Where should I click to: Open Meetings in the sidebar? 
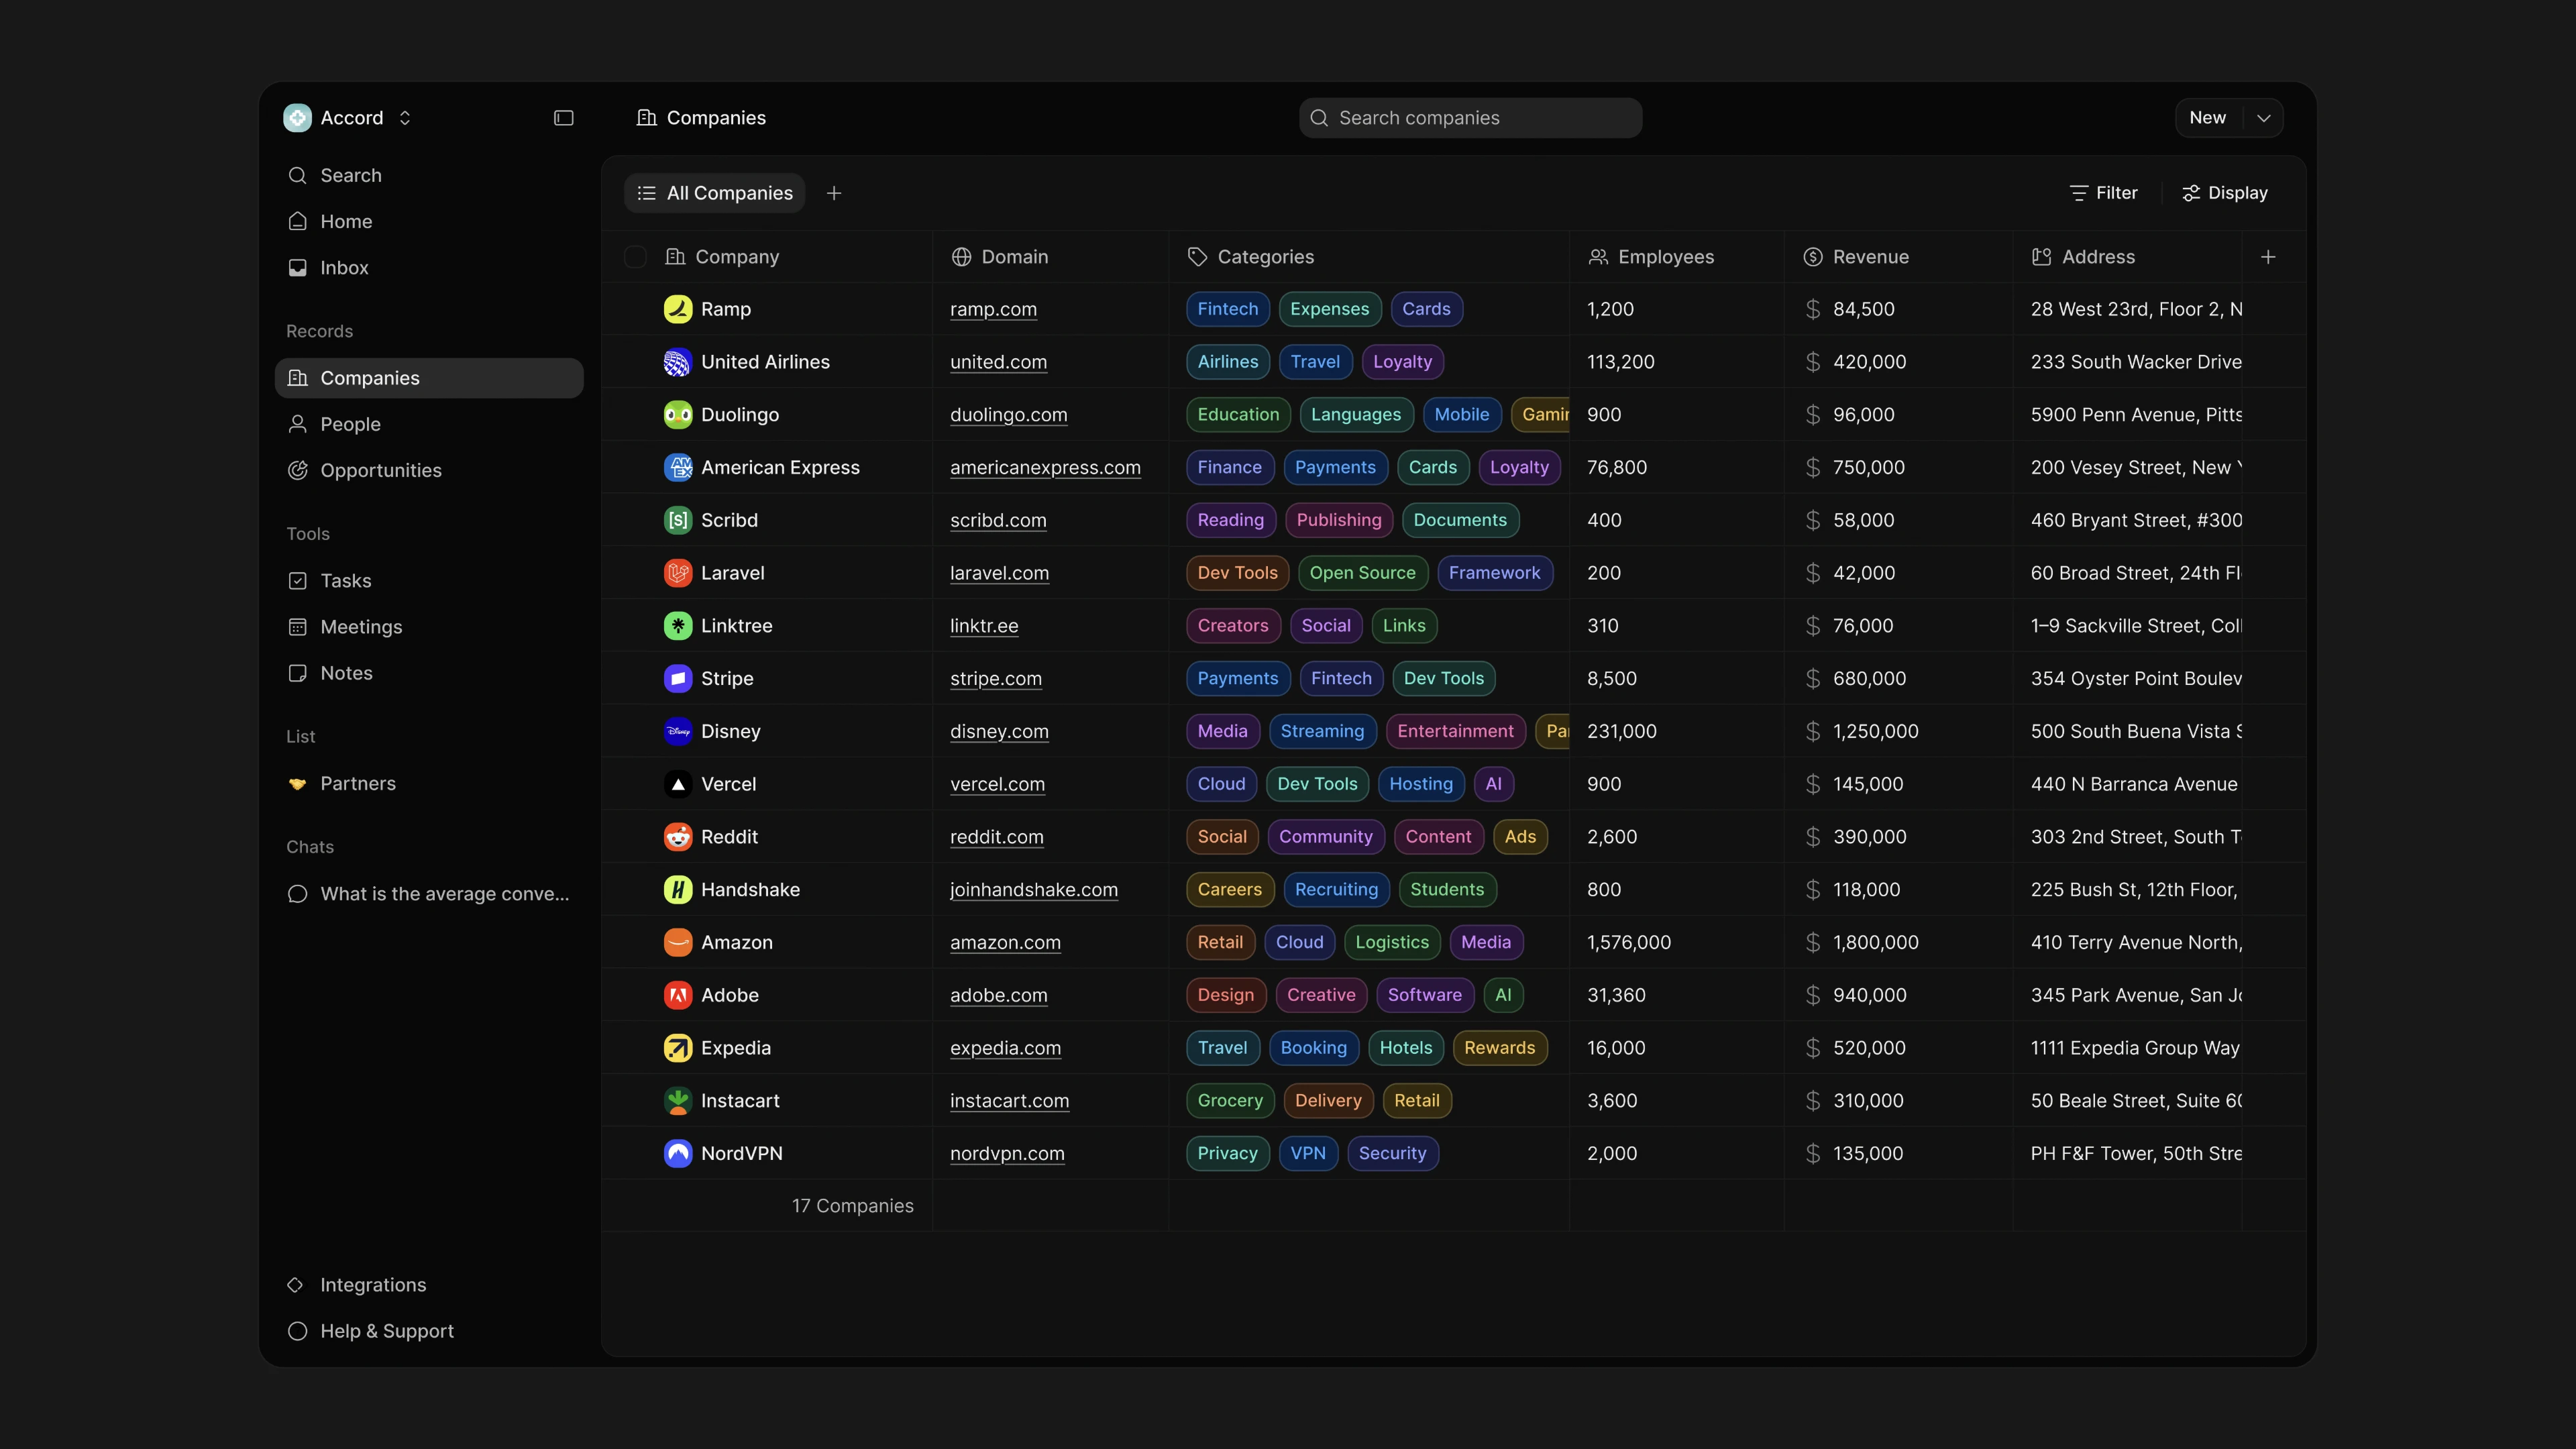(429, 627)
